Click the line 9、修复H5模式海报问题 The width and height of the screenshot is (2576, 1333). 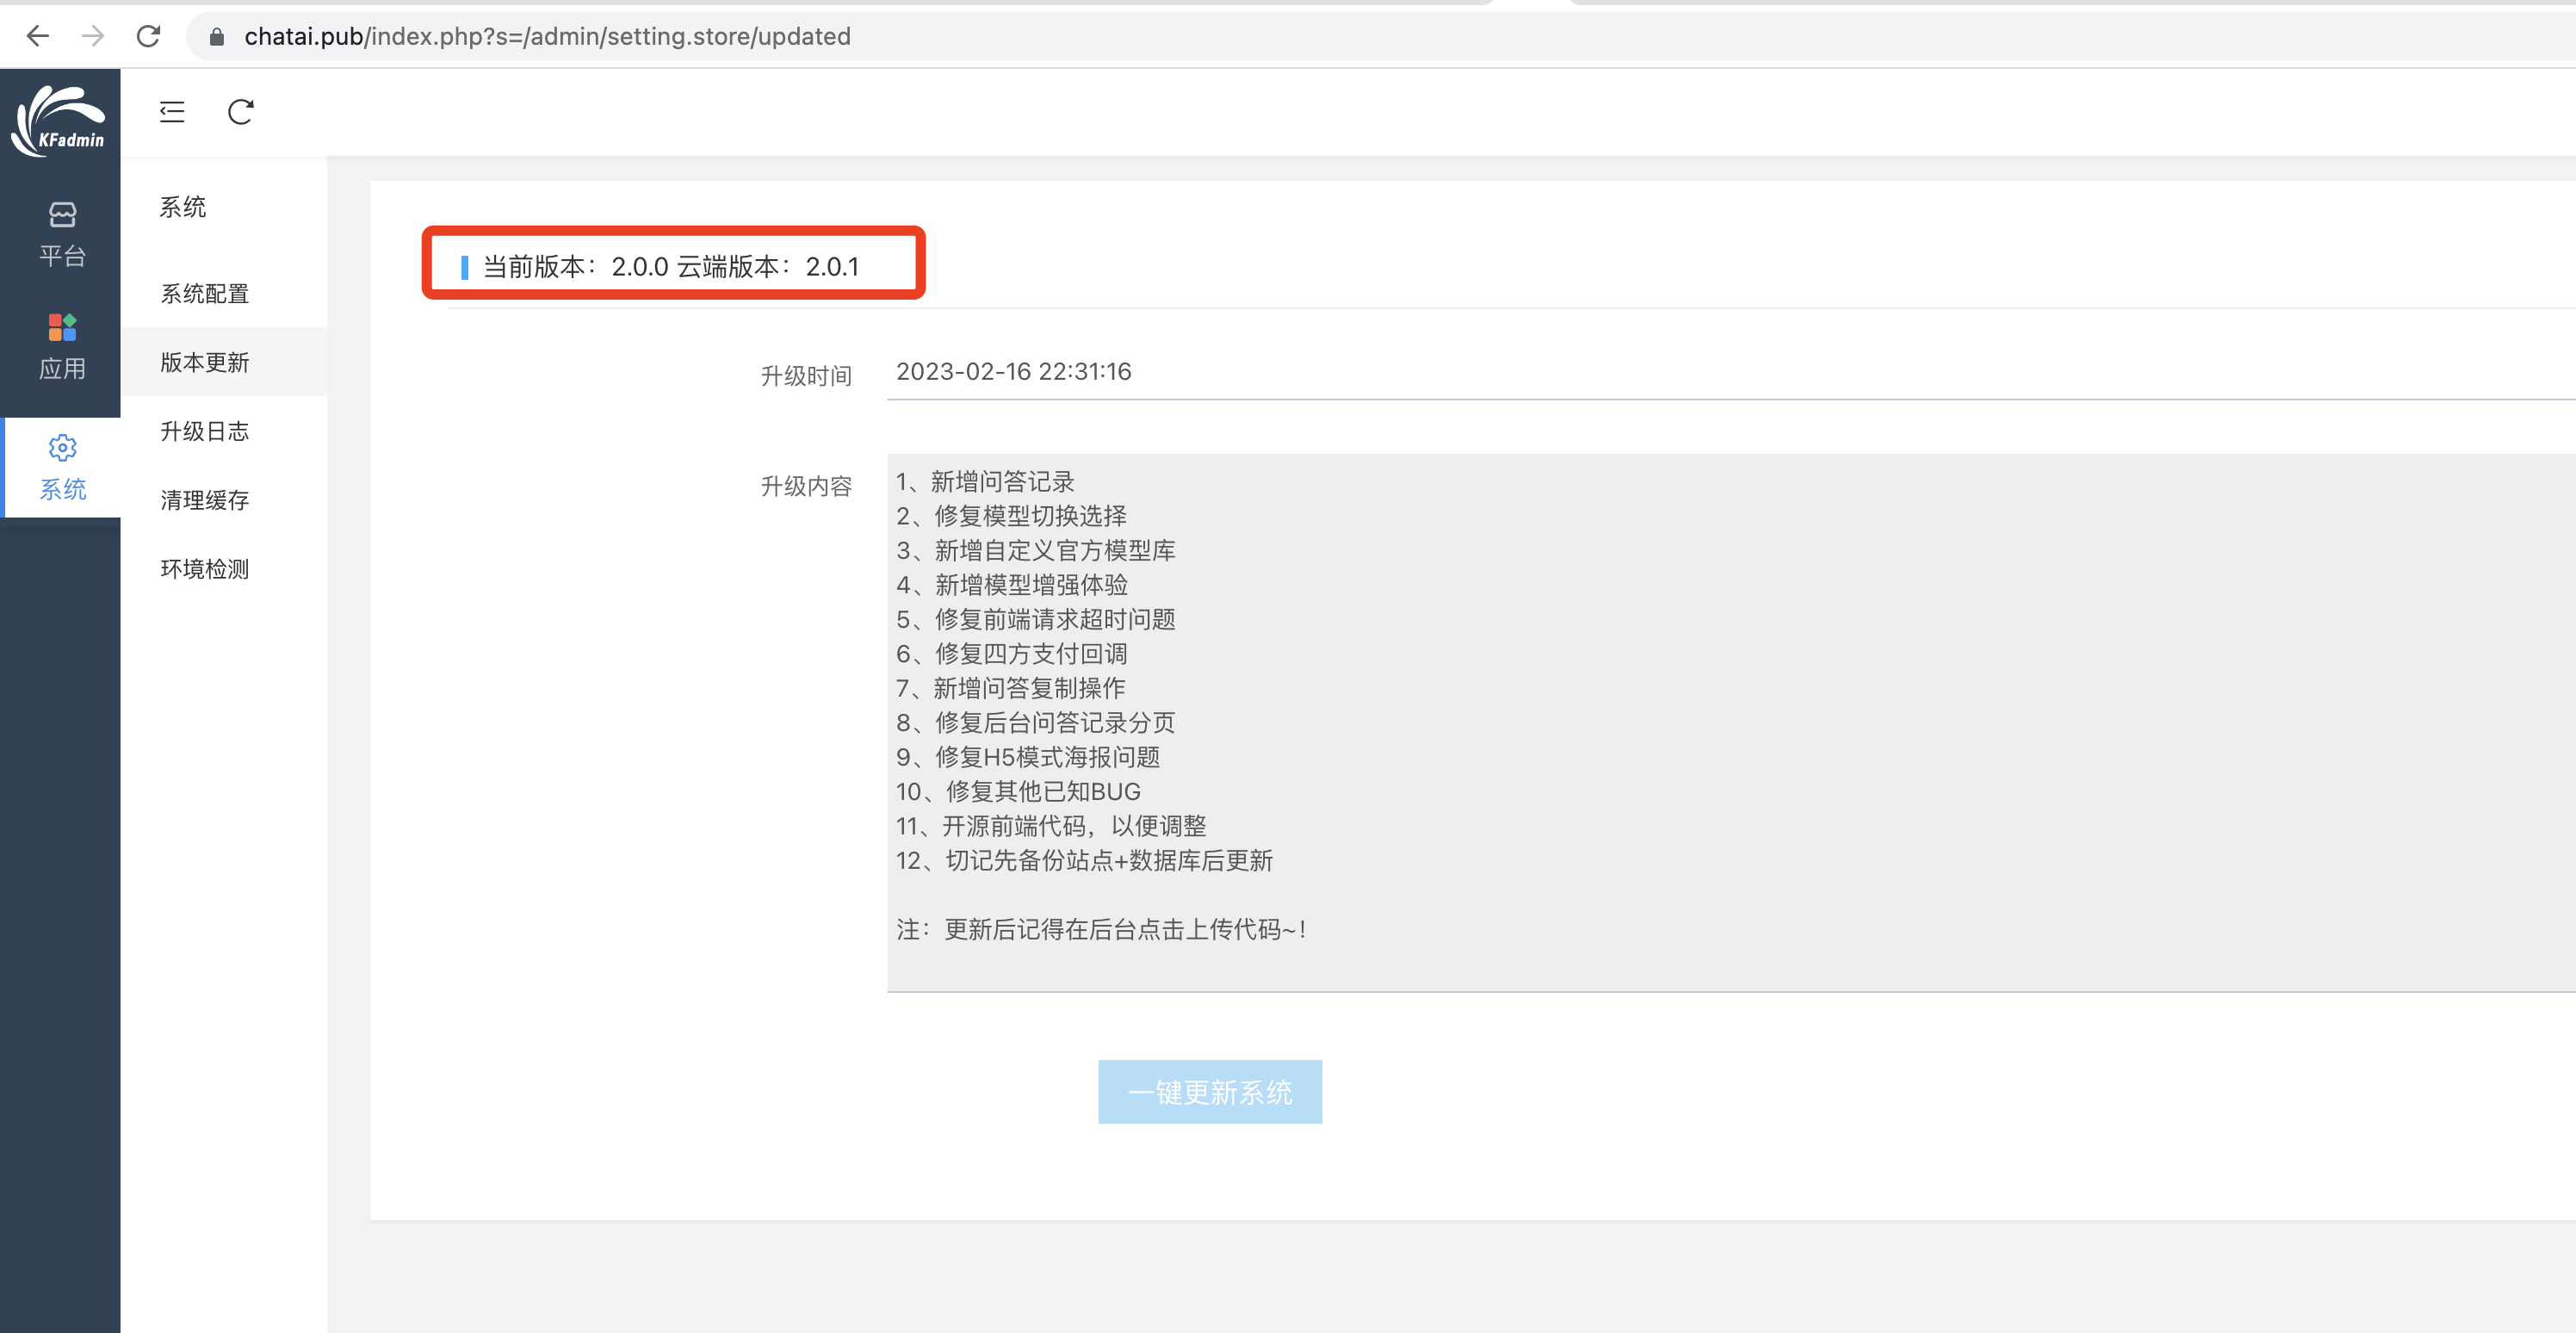tap(1027, 757)
